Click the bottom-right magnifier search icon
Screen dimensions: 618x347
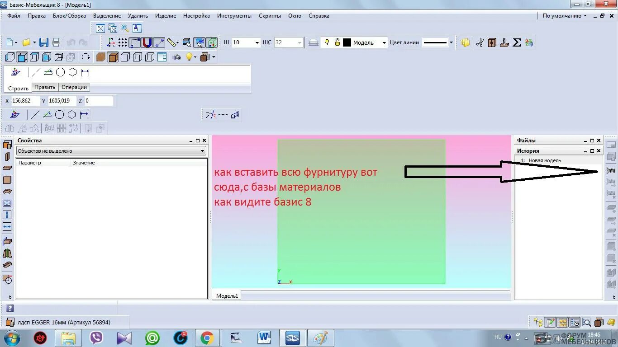(x=587, y=322)
